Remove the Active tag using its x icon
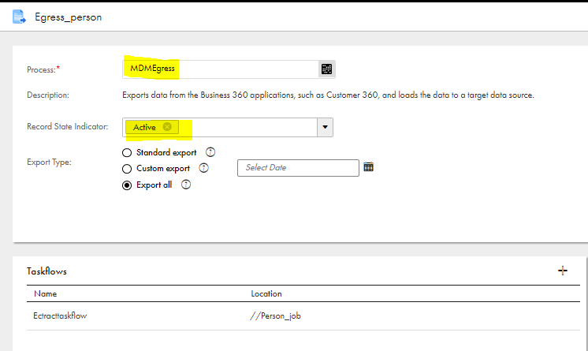 [167, 127]
